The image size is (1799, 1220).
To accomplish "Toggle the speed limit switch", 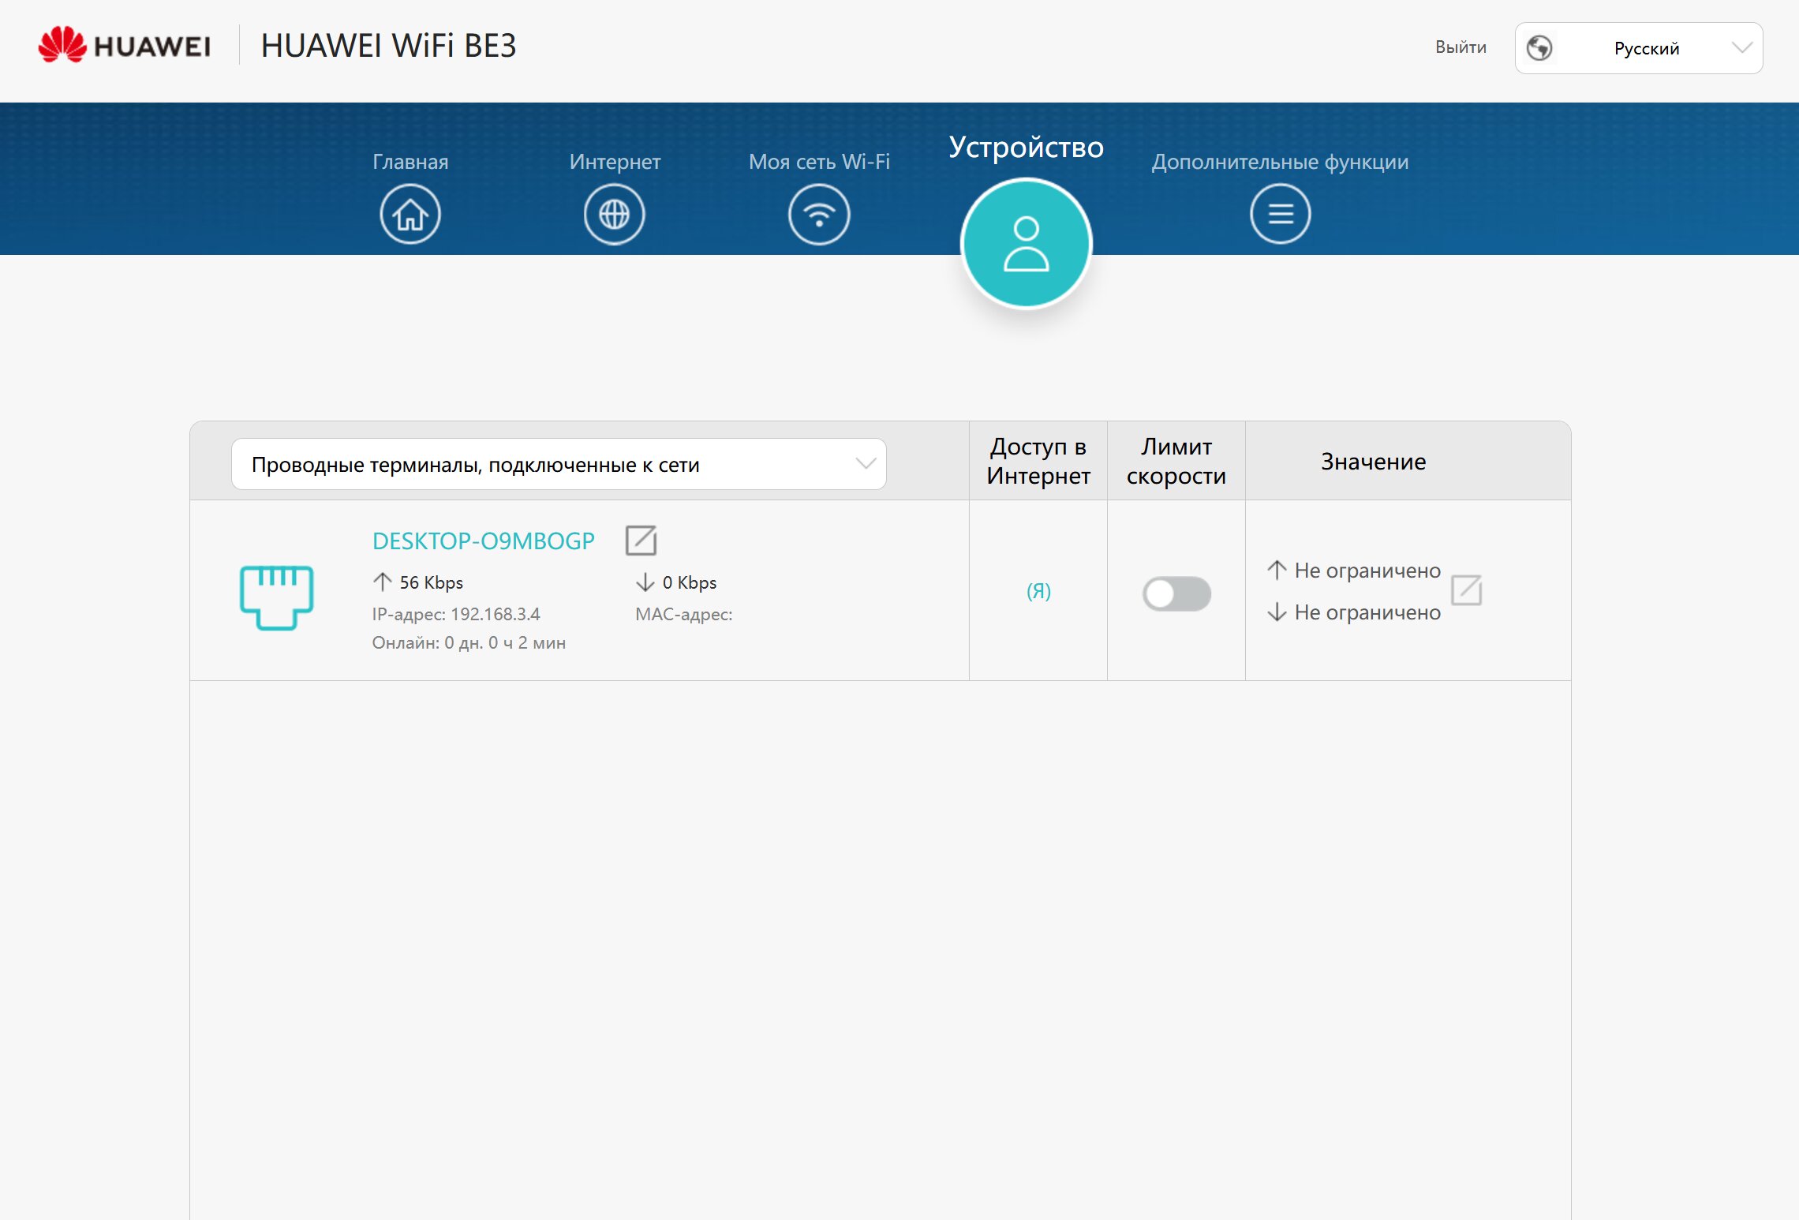I will 1176,593.
